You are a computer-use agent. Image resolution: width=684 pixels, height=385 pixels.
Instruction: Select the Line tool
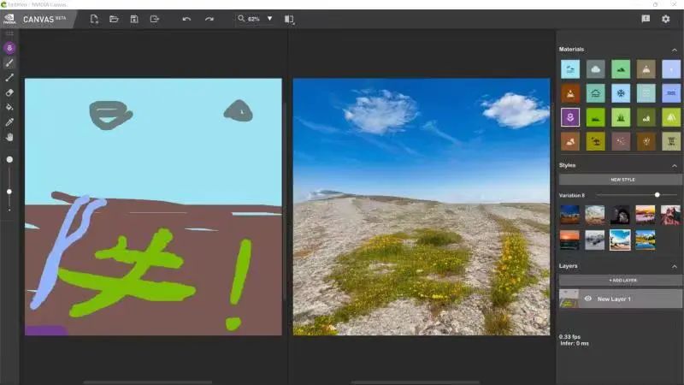[x=9, y=78]
